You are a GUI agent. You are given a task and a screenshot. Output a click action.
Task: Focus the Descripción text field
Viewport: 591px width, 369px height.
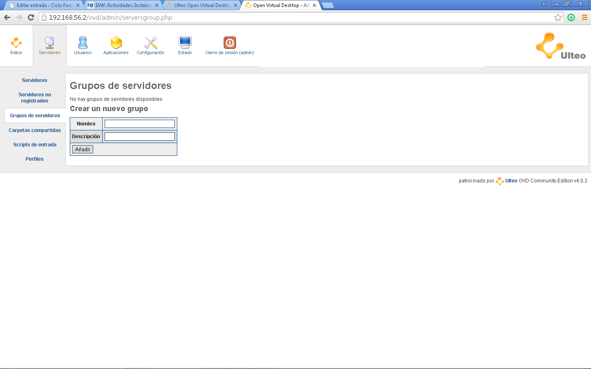[140, 137]
